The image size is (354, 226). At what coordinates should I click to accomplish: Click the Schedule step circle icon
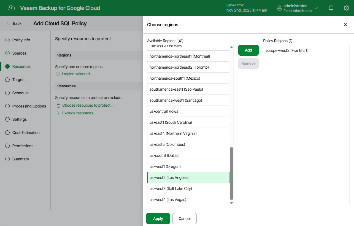tap(7, 93)
